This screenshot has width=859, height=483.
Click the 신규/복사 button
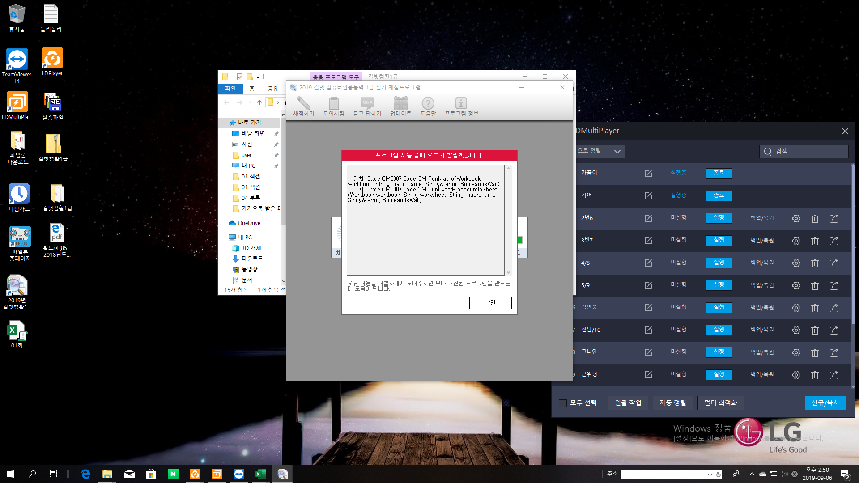click(x=825, y=402)
